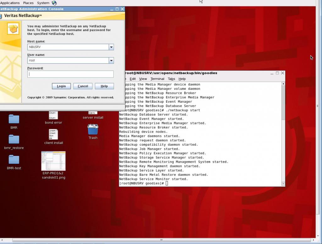The width and height of the screenshot is (322, 244).
Task: Open the System menu
Action: (x=43, y=3)
